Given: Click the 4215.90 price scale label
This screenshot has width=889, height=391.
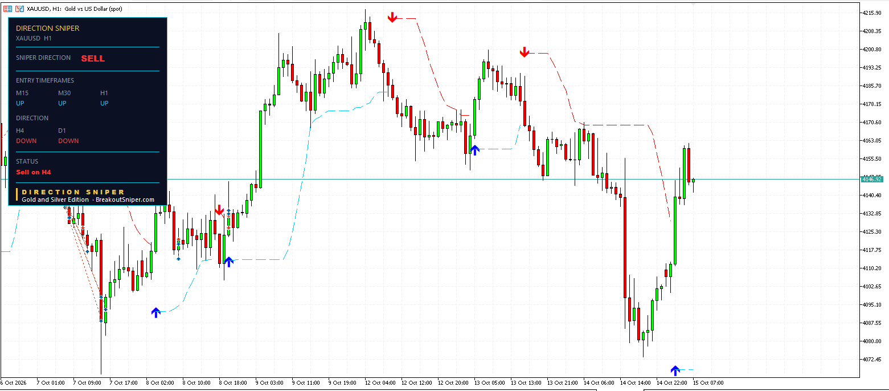Looking at the screenshot, I should tap(872, 13).
